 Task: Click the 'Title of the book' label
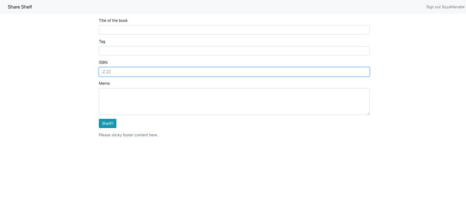(x=113, y=20)
